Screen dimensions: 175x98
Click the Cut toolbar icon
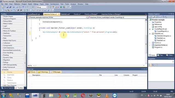click(x=14, y=7)
